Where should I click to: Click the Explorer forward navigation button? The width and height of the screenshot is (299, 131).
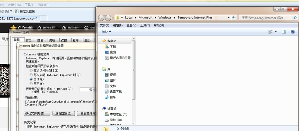point(108,18)
